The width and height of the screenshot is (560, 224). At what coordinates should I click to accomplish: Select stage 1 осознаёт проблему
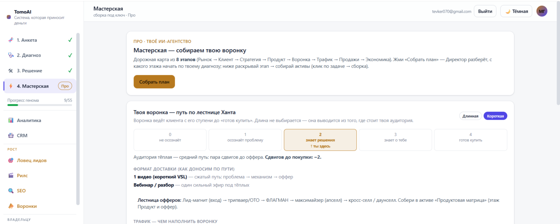click(245, 140)
